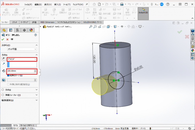This screenshot has height=130, width=195.
Task: Switch to the スケッチ ribbon tab
Action: click(14, 22)
